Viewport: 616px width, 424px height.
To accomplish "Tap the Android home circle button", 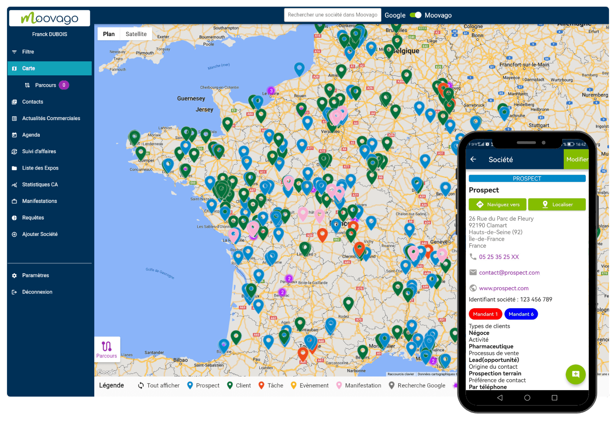I will point(527,398).
